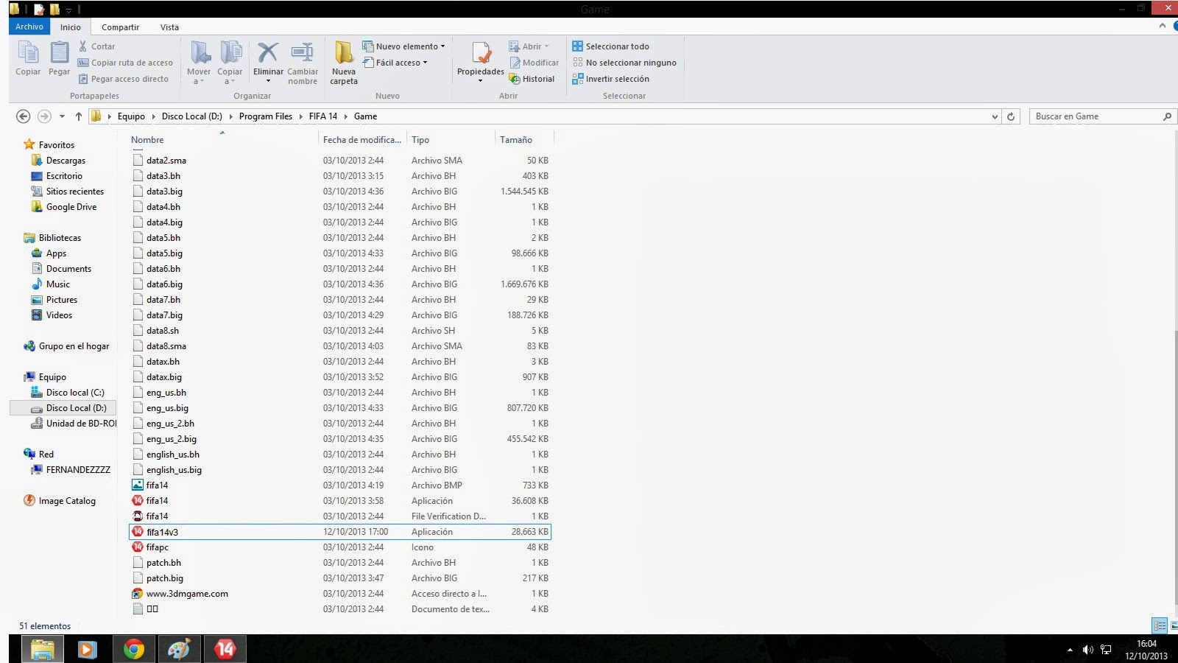1178x663 pixels.
Task: Click the Pegar clipboard icon
Action: coord(59,58)
